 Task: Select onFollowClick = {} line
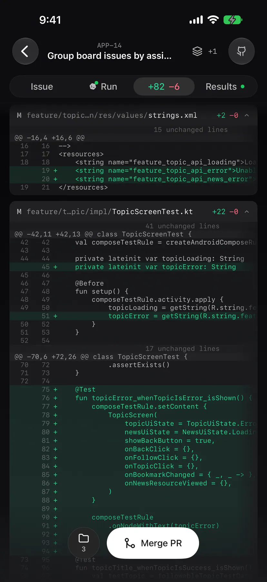click(133, 458)
